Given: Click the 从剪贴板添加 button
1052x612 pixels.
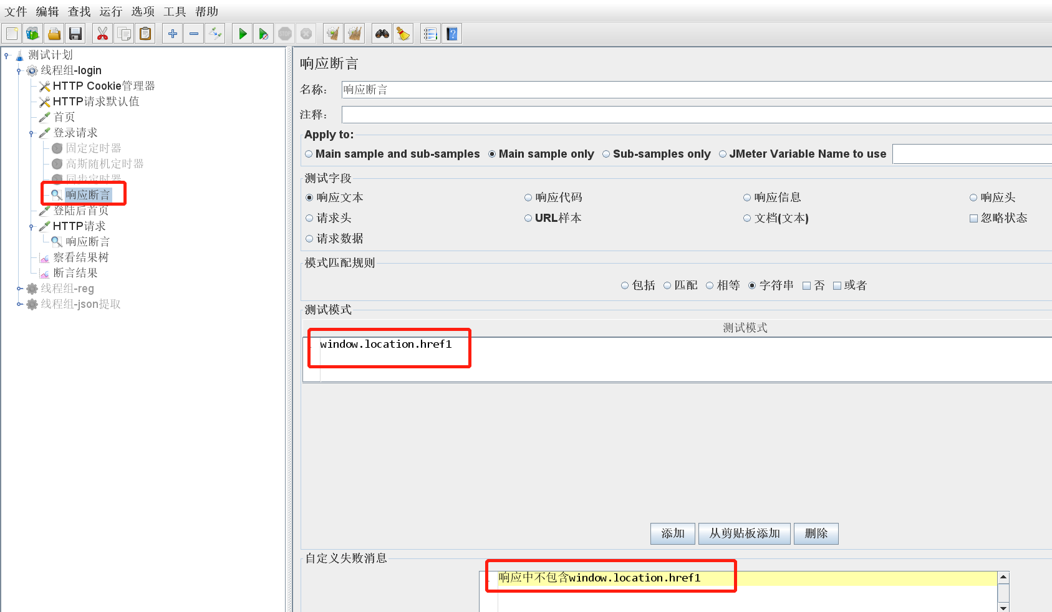Looking at the screenshot, I should (x=745, y=533).
